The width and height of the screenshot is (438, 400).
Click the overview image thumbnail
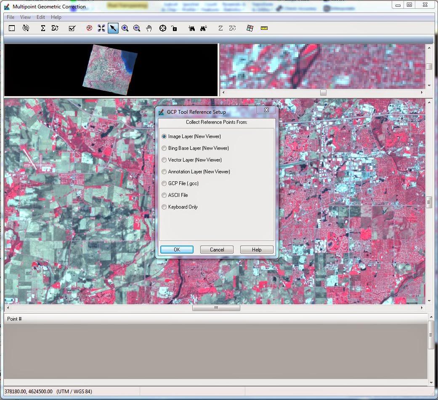[x=110, y=70]
